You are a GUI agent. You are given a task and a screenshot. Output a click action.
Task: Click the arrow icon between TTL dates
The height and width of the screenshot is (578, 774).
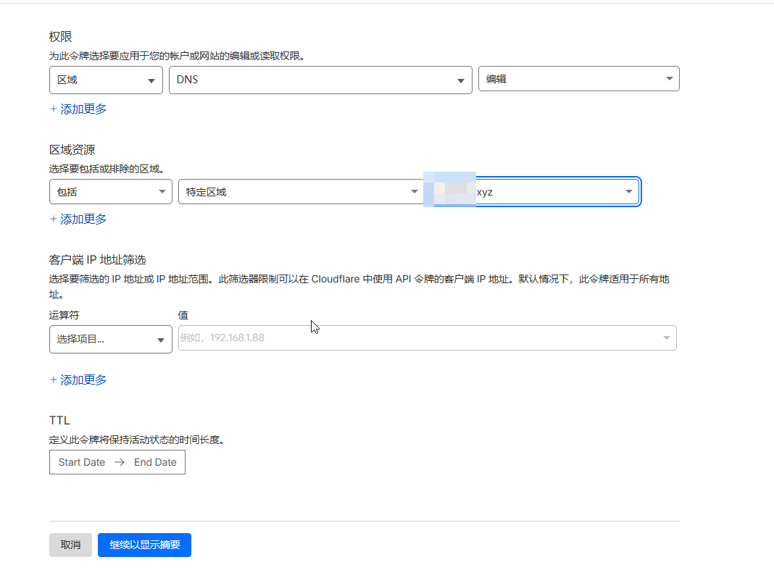120,462
